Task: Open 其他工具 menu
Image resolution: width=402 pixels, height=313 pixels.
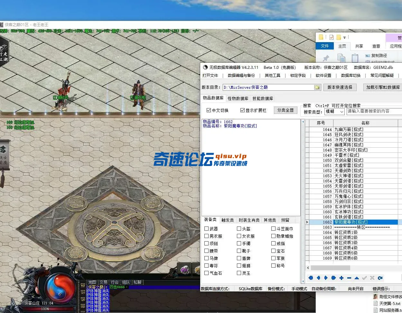Action: coord(273,75)
